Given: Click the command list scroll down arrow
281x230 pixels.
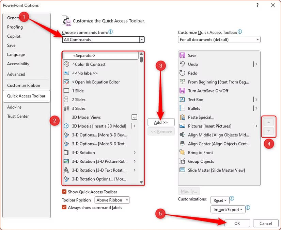Looking at the screenshot, I should click(x=141, y=182).
